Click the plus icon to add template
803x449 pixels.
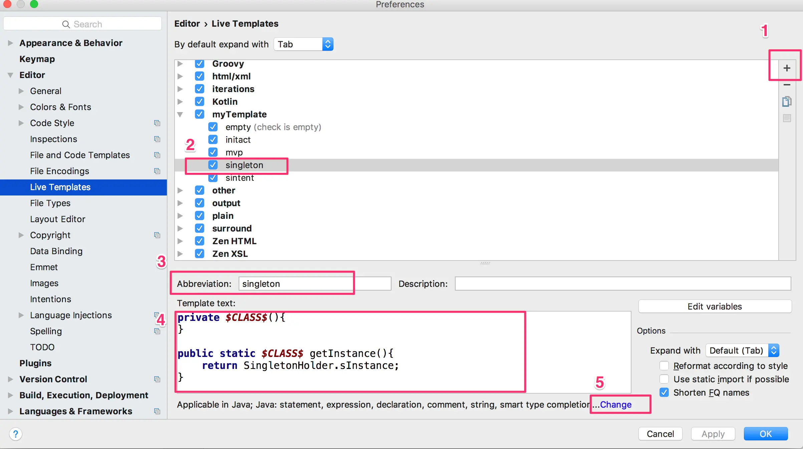click(787, 68)
